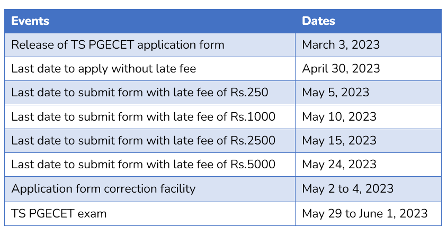The image size is (447, 236).
Task: Click the TS PGECET exam cell
Action: point(150,214)
